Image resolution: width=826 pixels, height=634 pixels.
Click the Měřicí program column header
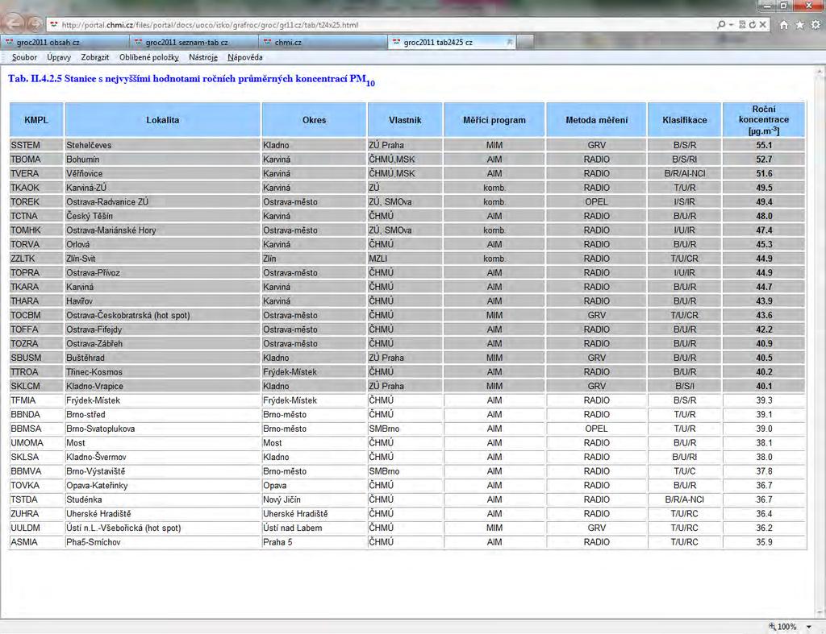(494, 120)
